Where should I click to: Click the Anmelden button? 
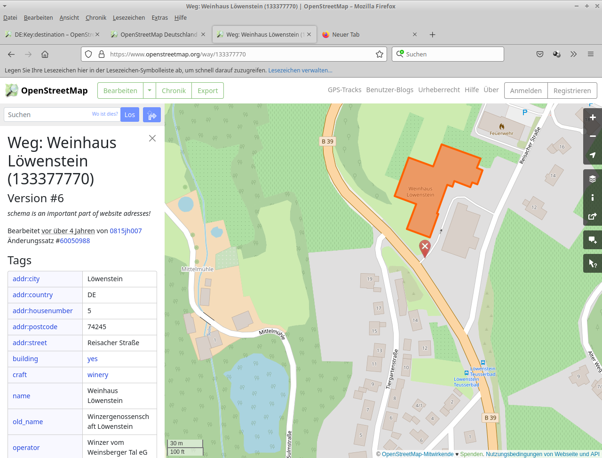click(x=525, y=91)
